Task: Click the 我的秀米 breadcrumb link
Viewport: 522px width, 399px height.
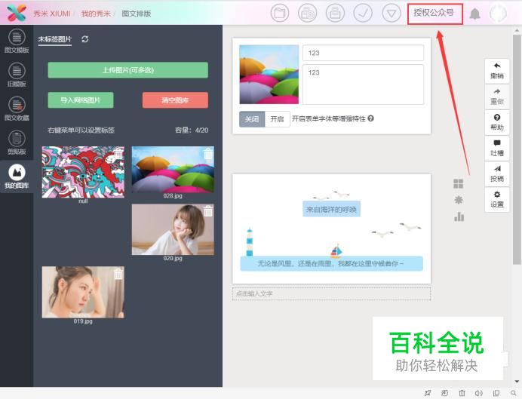Action: (x=96, y=14)
